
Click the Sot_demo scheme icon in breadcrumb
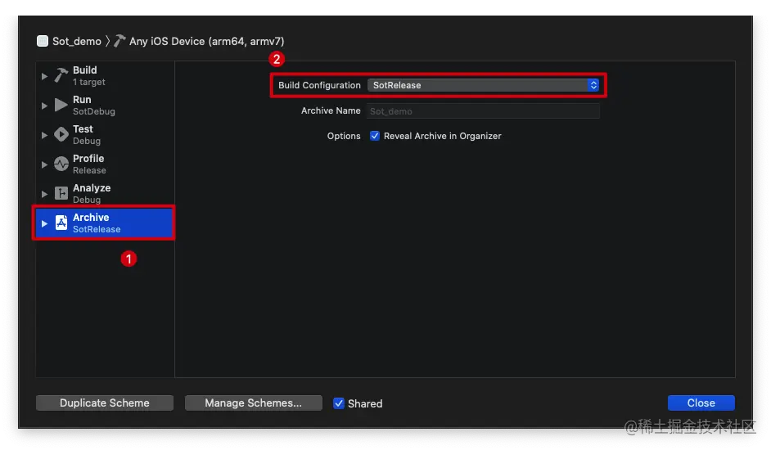pyautogui.click(x=43, y=41)
